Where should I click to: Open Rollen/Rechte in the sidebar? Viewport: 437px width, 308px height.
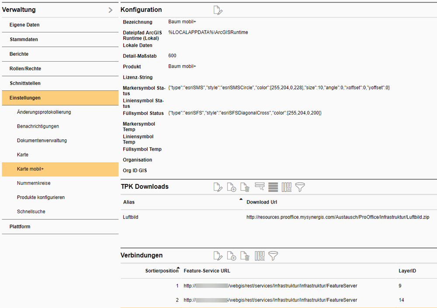pos(25,69)
